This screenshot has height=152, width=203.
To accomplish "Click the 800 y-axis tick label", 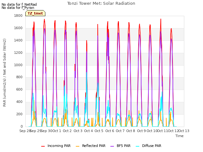I will point(19,77).
